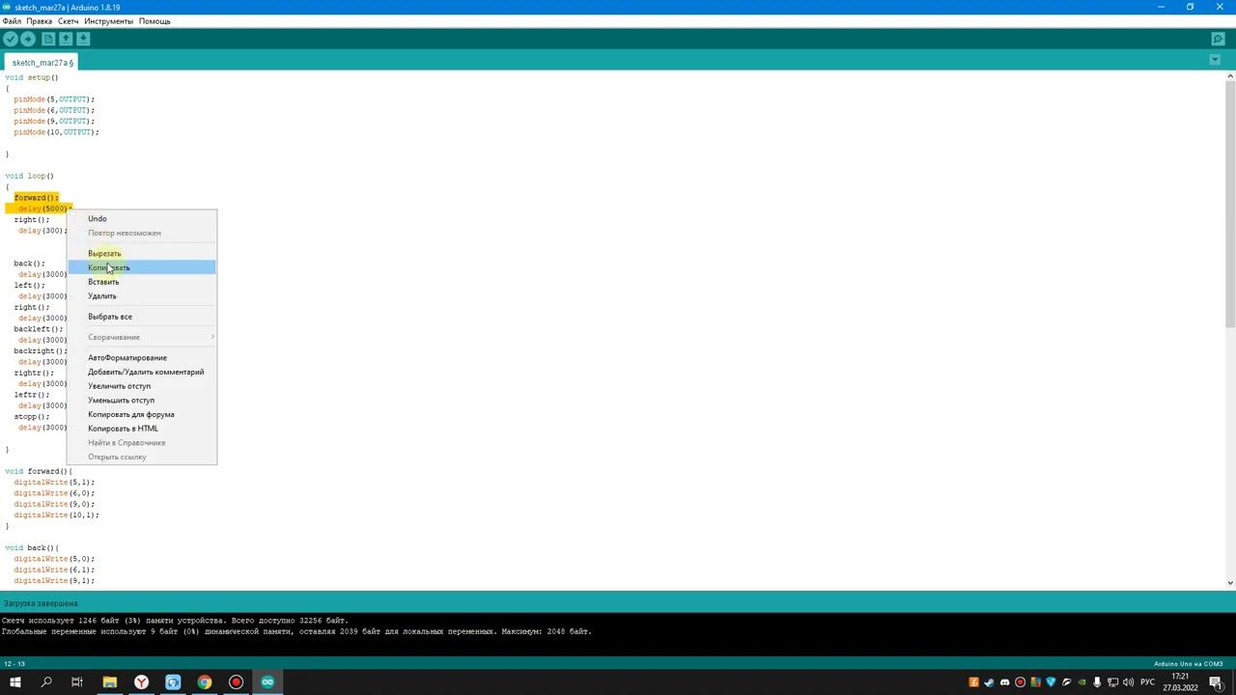The image size is (1236, 695).
Task: Click the 'Загрузка завершена.' status message
Action: (x=41, y=603)
